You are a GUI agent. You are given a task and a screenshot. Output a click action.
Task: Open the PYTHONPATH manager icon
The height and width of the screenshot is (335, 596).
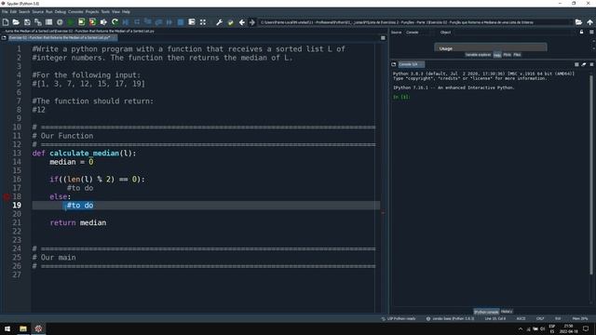click(x=230, y=22)
